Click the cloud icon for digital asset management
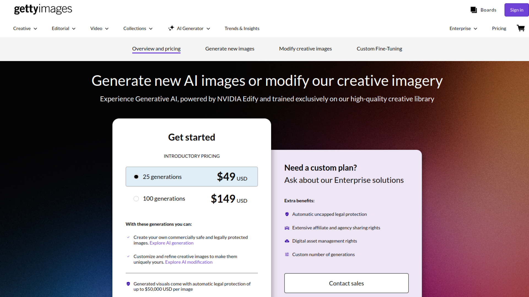The height and width of the screenshot is (297, 529). tap(287, 241)
